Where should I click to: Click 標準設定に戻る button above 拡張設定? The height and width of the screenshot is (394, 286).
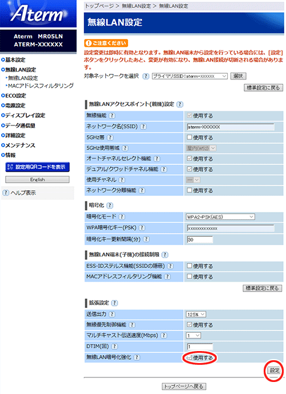coord(263,288)
